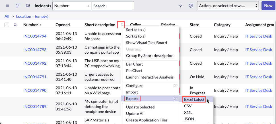
Task: Open the activity stream chat icon
Action: pos(28,6)
